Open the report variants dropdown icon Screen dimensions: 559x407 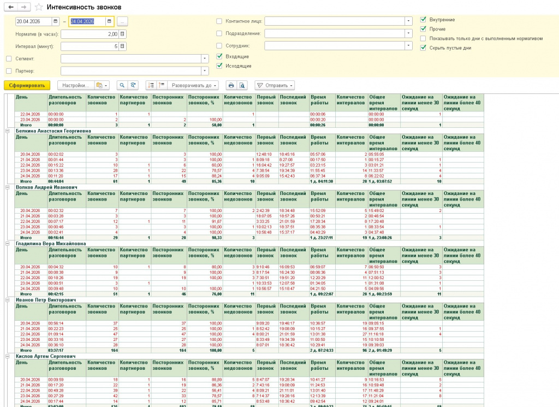point(102,85)
